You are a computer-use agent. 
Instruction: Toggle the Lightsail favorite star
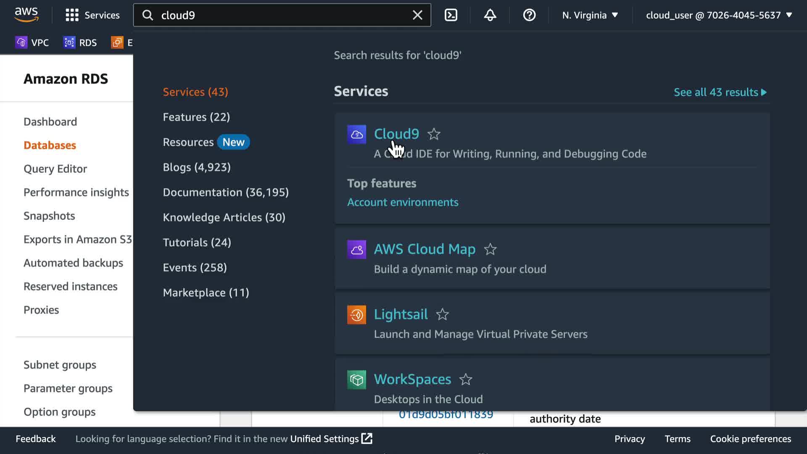coord(442,314)
